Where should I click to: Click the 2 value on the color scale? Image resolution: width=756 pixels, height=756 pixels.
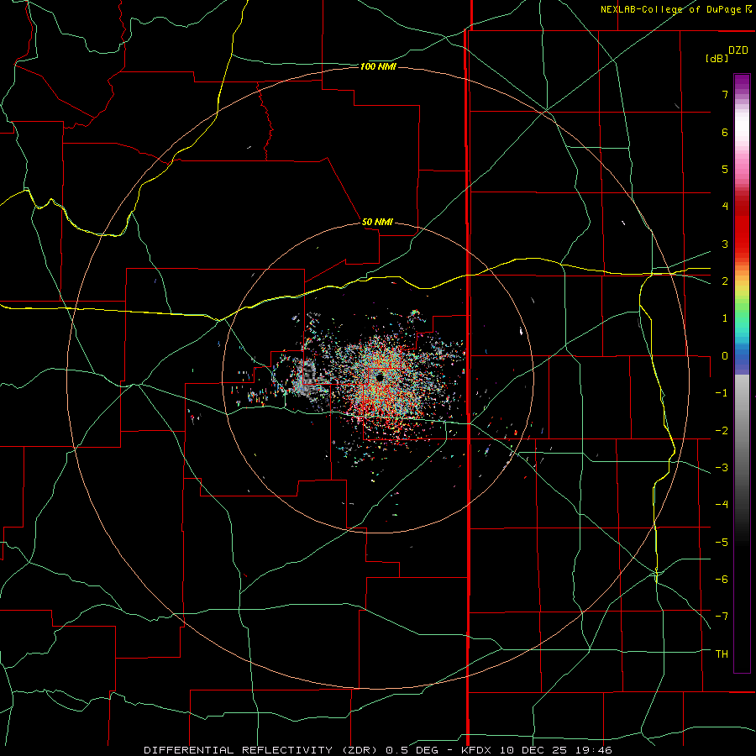(725, 281)
